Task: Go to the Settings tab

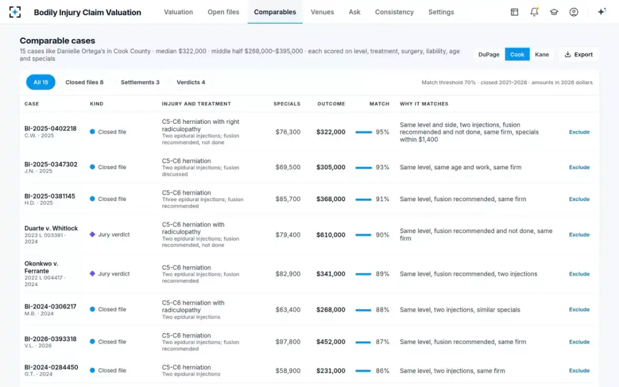Action: 441,12
